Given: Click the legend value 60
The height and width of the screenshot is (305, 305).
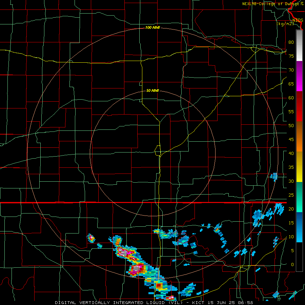Looking at the screenshot, I should tap(291, 98).
